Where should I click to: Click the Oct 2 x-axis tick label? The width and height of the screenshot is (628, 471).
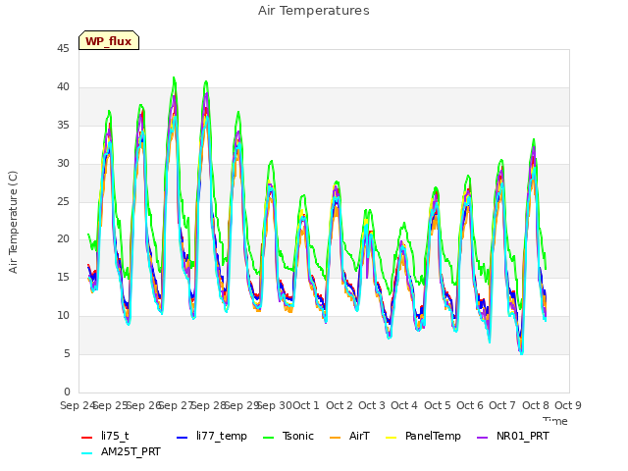(340, 405)
